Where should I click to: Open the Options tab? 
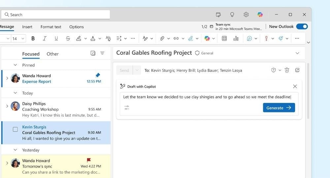[x=77, y=27]
